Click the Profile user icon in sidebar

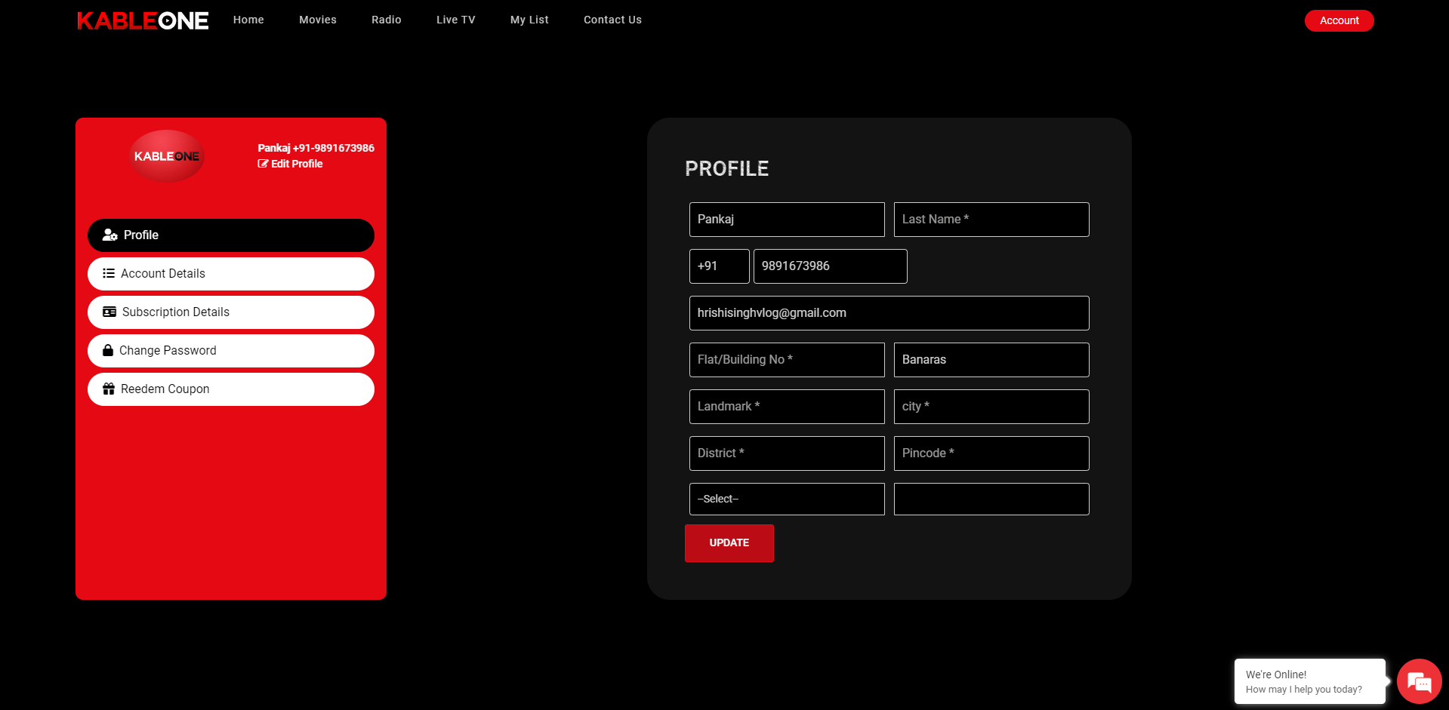pyautogui.click(x=110, y=235)
